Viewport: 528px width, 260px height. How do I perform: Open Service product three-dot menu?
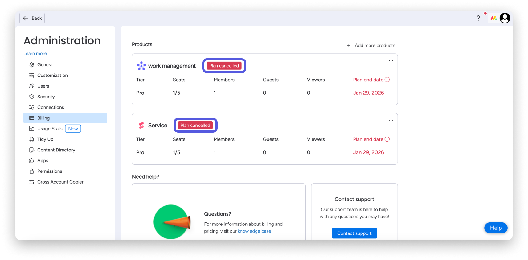click(391, 120)
